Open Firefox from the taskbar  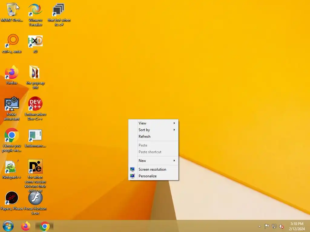26,226
